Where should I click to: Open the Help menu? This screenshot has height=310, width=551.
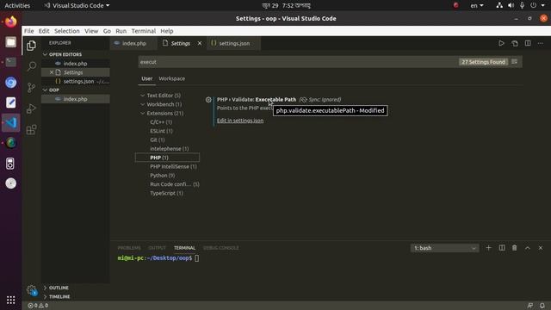pyautogui.click(x=166, y=31)
